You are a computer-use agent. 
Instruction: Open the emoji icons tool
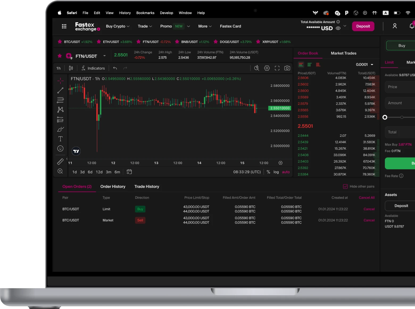60,149
